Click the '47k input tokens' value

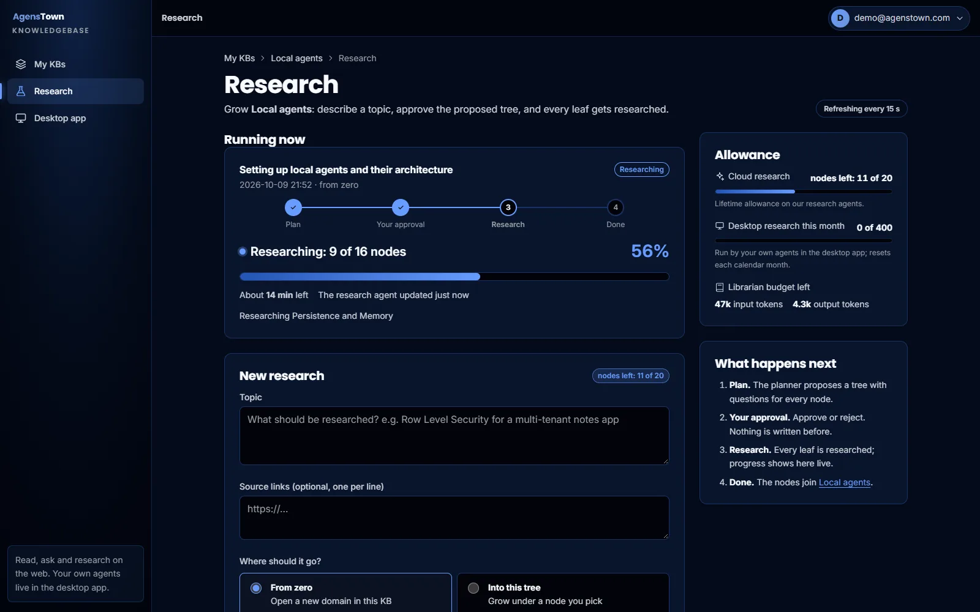pyautogui.click(x=748, y=304)
